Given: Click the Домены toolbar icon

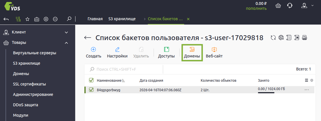Looking at the screenshot, I should point(192,49).
